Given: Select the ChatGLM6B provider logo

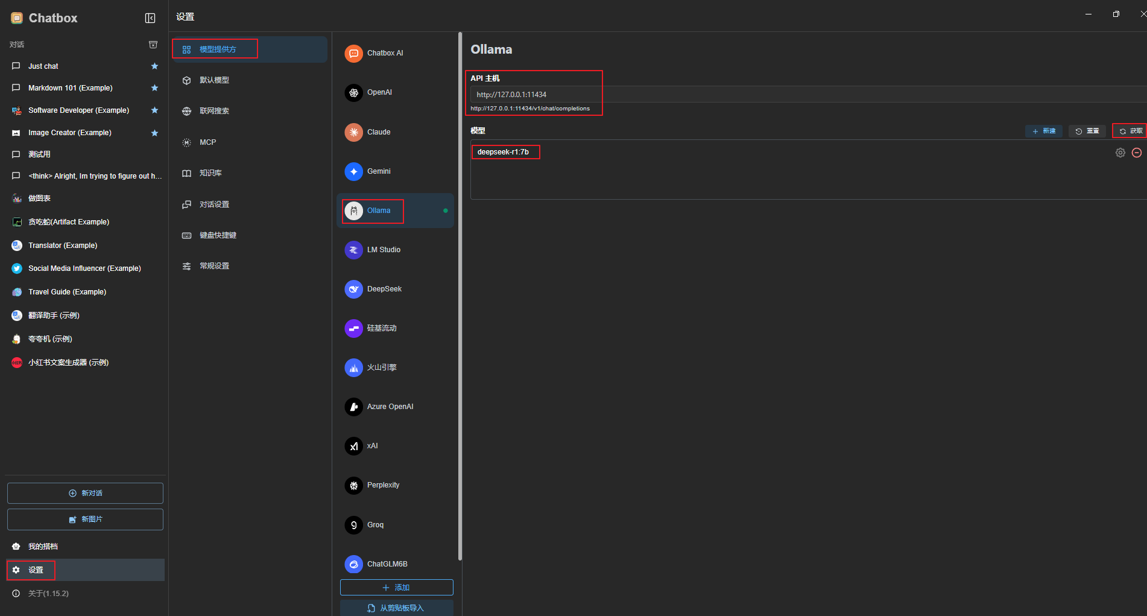Looking at the screenshot, I should click(354, 564).
